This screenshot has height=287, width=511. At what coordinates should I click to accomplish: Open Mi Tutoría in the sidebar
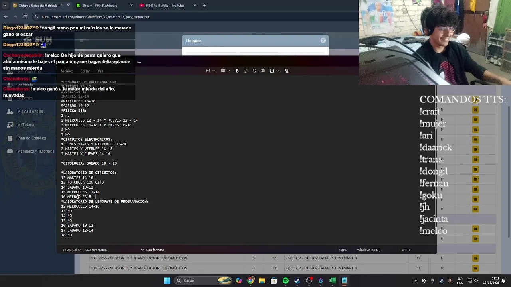(26, 125)
